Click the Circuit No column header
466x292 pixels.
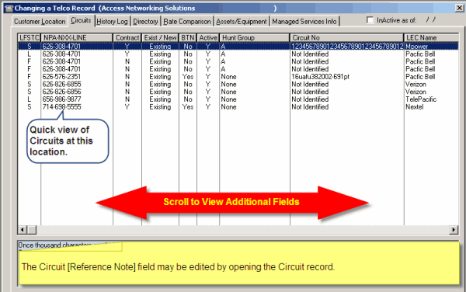tap(347, 38)
